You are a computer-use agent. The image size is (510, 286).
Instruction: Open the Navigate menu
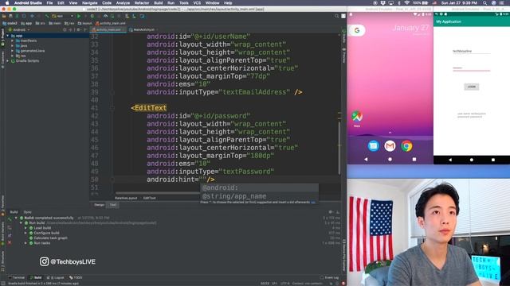(90, 3)
